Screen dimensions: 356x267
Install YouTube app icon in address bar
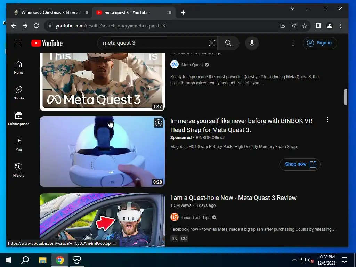click(x=282, y=26)
